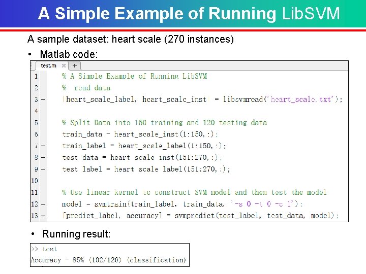Click the 'Split Data into 150 training' comment
This screenshot has width=366, height=274.
pyautogui.click(x=164, y=123)
